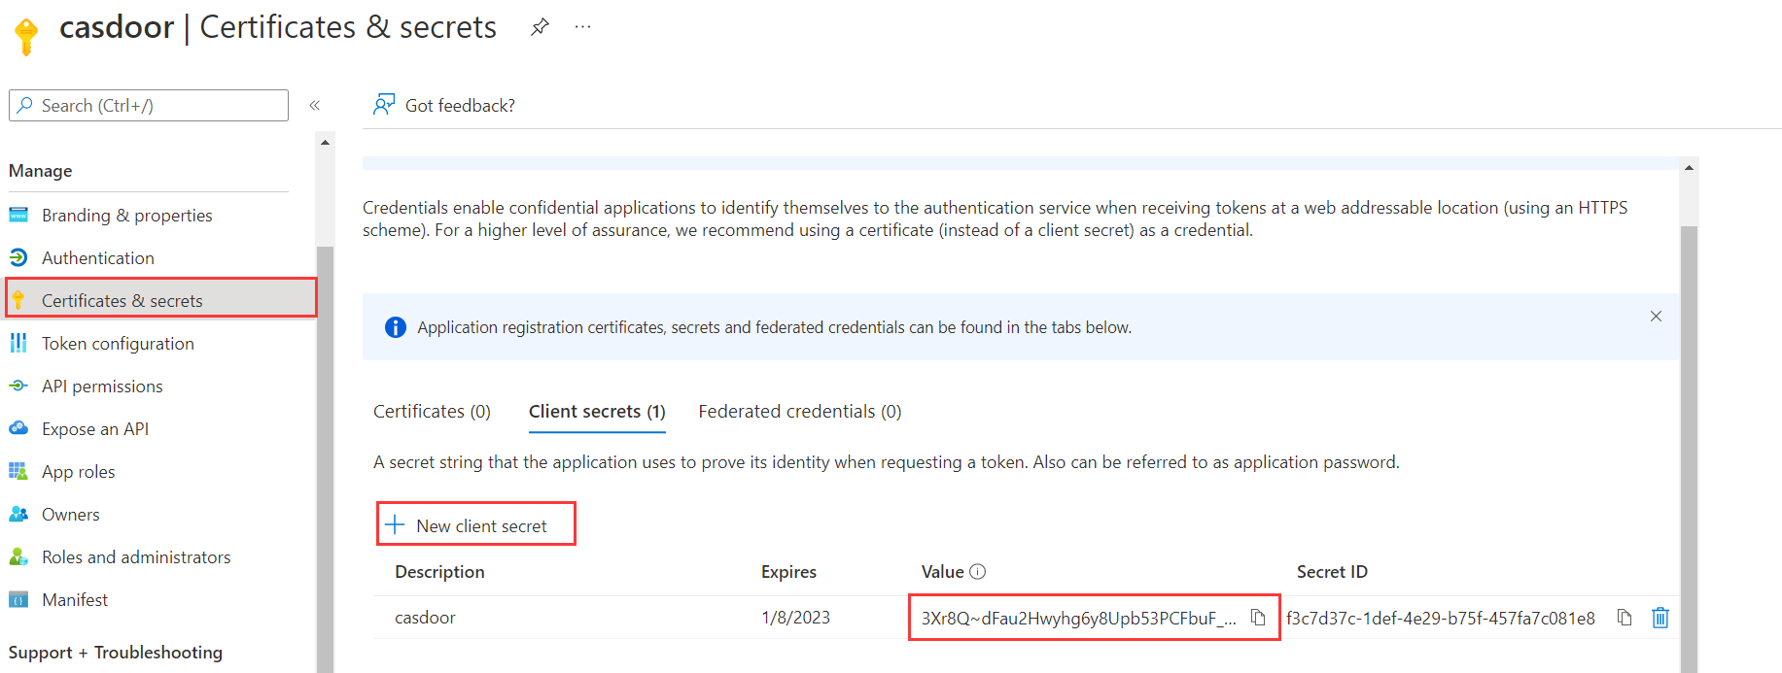Open the ellipsis more options menu
Viewport: 1782px width, 673px height.
pos(582,27)
